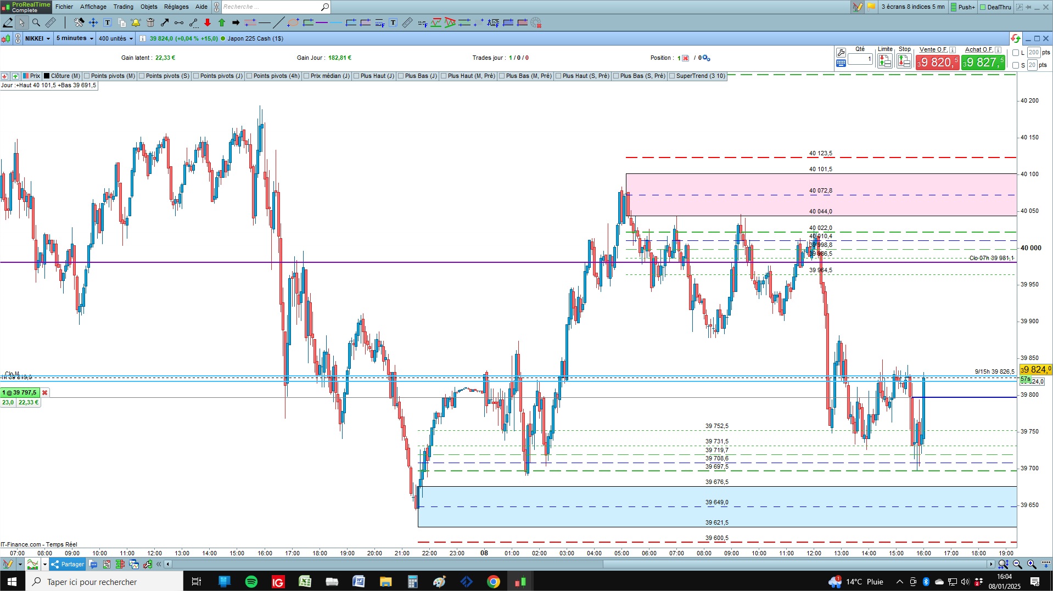This screenshot has width=1053, height=591.
Task: Enable the L limit points checkbox
Action: [1016, 53]
